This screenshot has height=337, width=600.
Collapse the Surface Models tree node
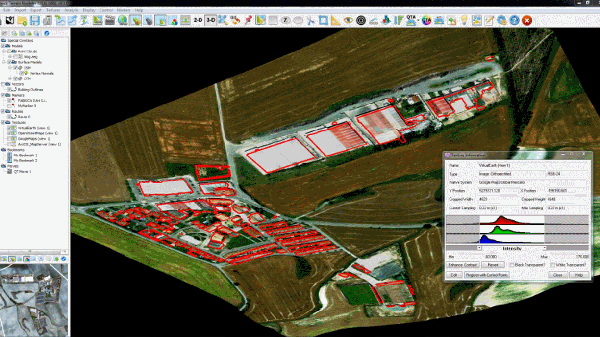[x=3, y=62]
